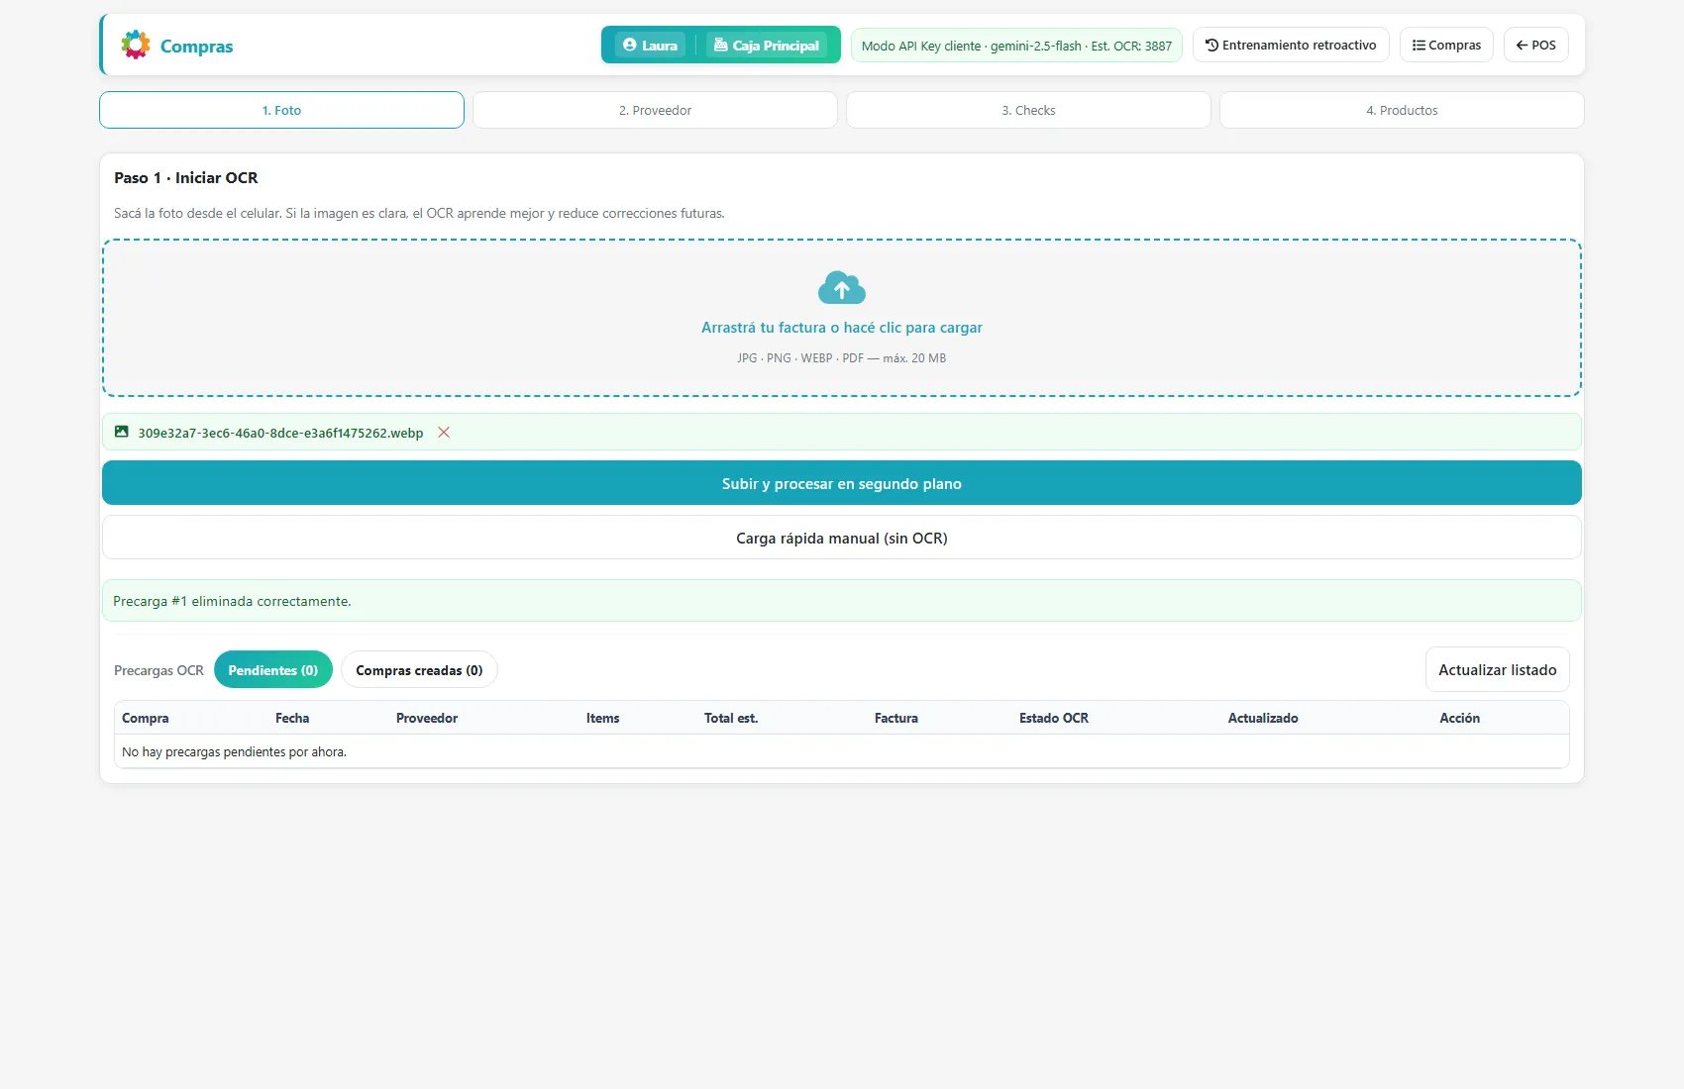
Task: Click the Actualizado column header
Action: 1263,718
